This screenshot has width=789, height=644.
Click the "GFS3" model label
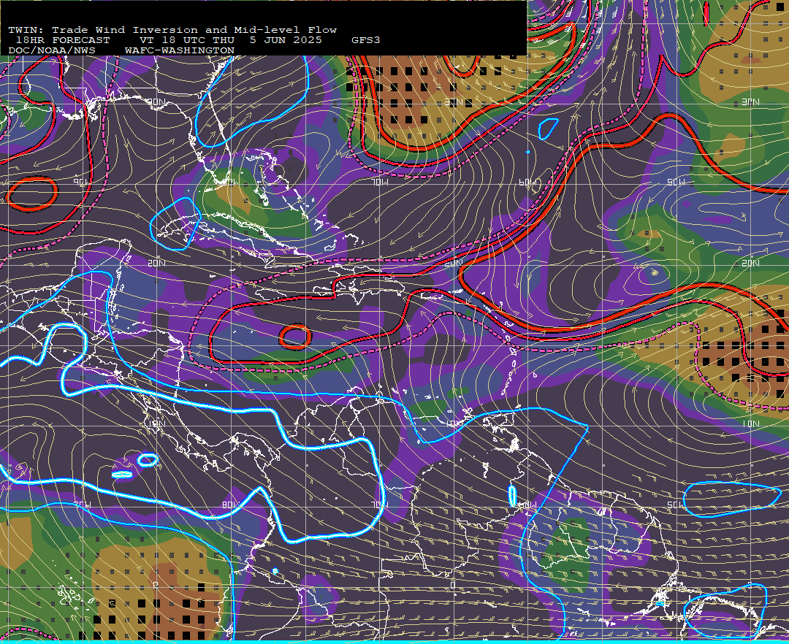366,40
